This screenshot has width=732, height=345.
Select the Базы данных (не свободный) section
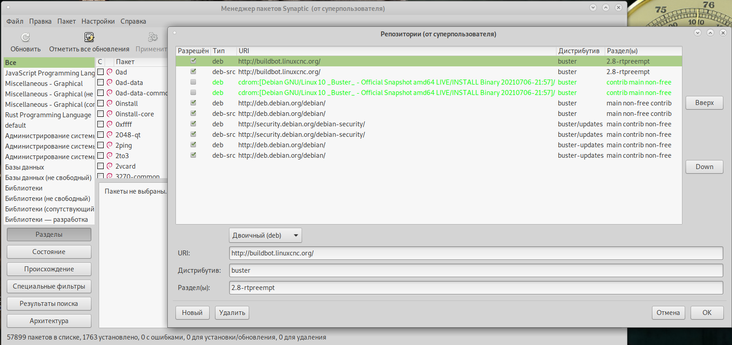tap(49, 178)
